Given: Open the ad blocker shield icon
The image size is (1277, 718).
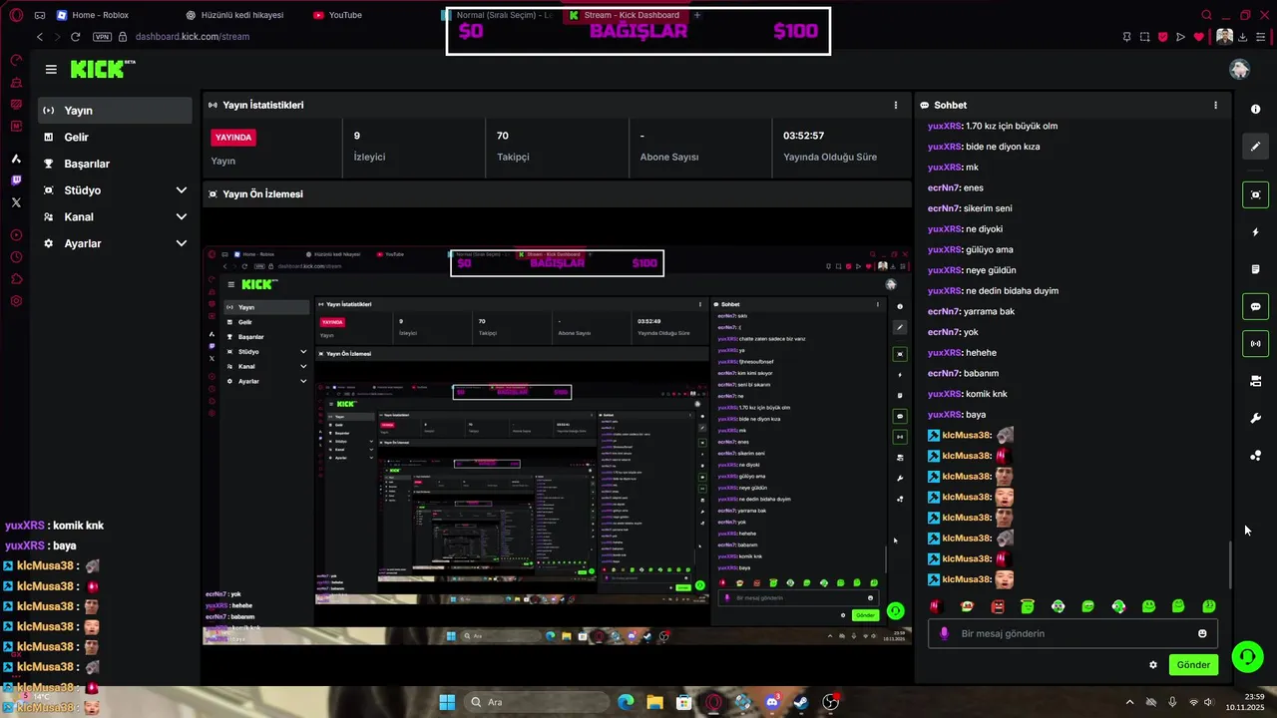Looking at the screenshot, I should (1162, 37).
